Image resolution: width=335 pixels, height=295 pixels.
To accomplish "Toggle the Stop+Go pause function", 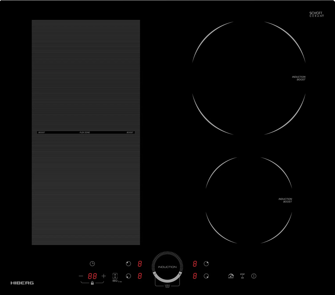I will (x=242, y=276).
